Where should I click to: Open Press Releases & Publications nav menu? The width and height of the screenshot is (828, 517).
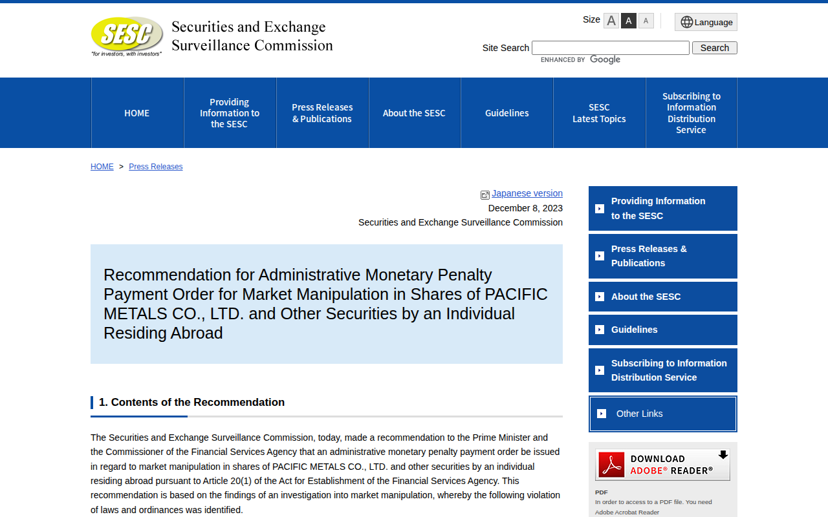coord(322,113)
